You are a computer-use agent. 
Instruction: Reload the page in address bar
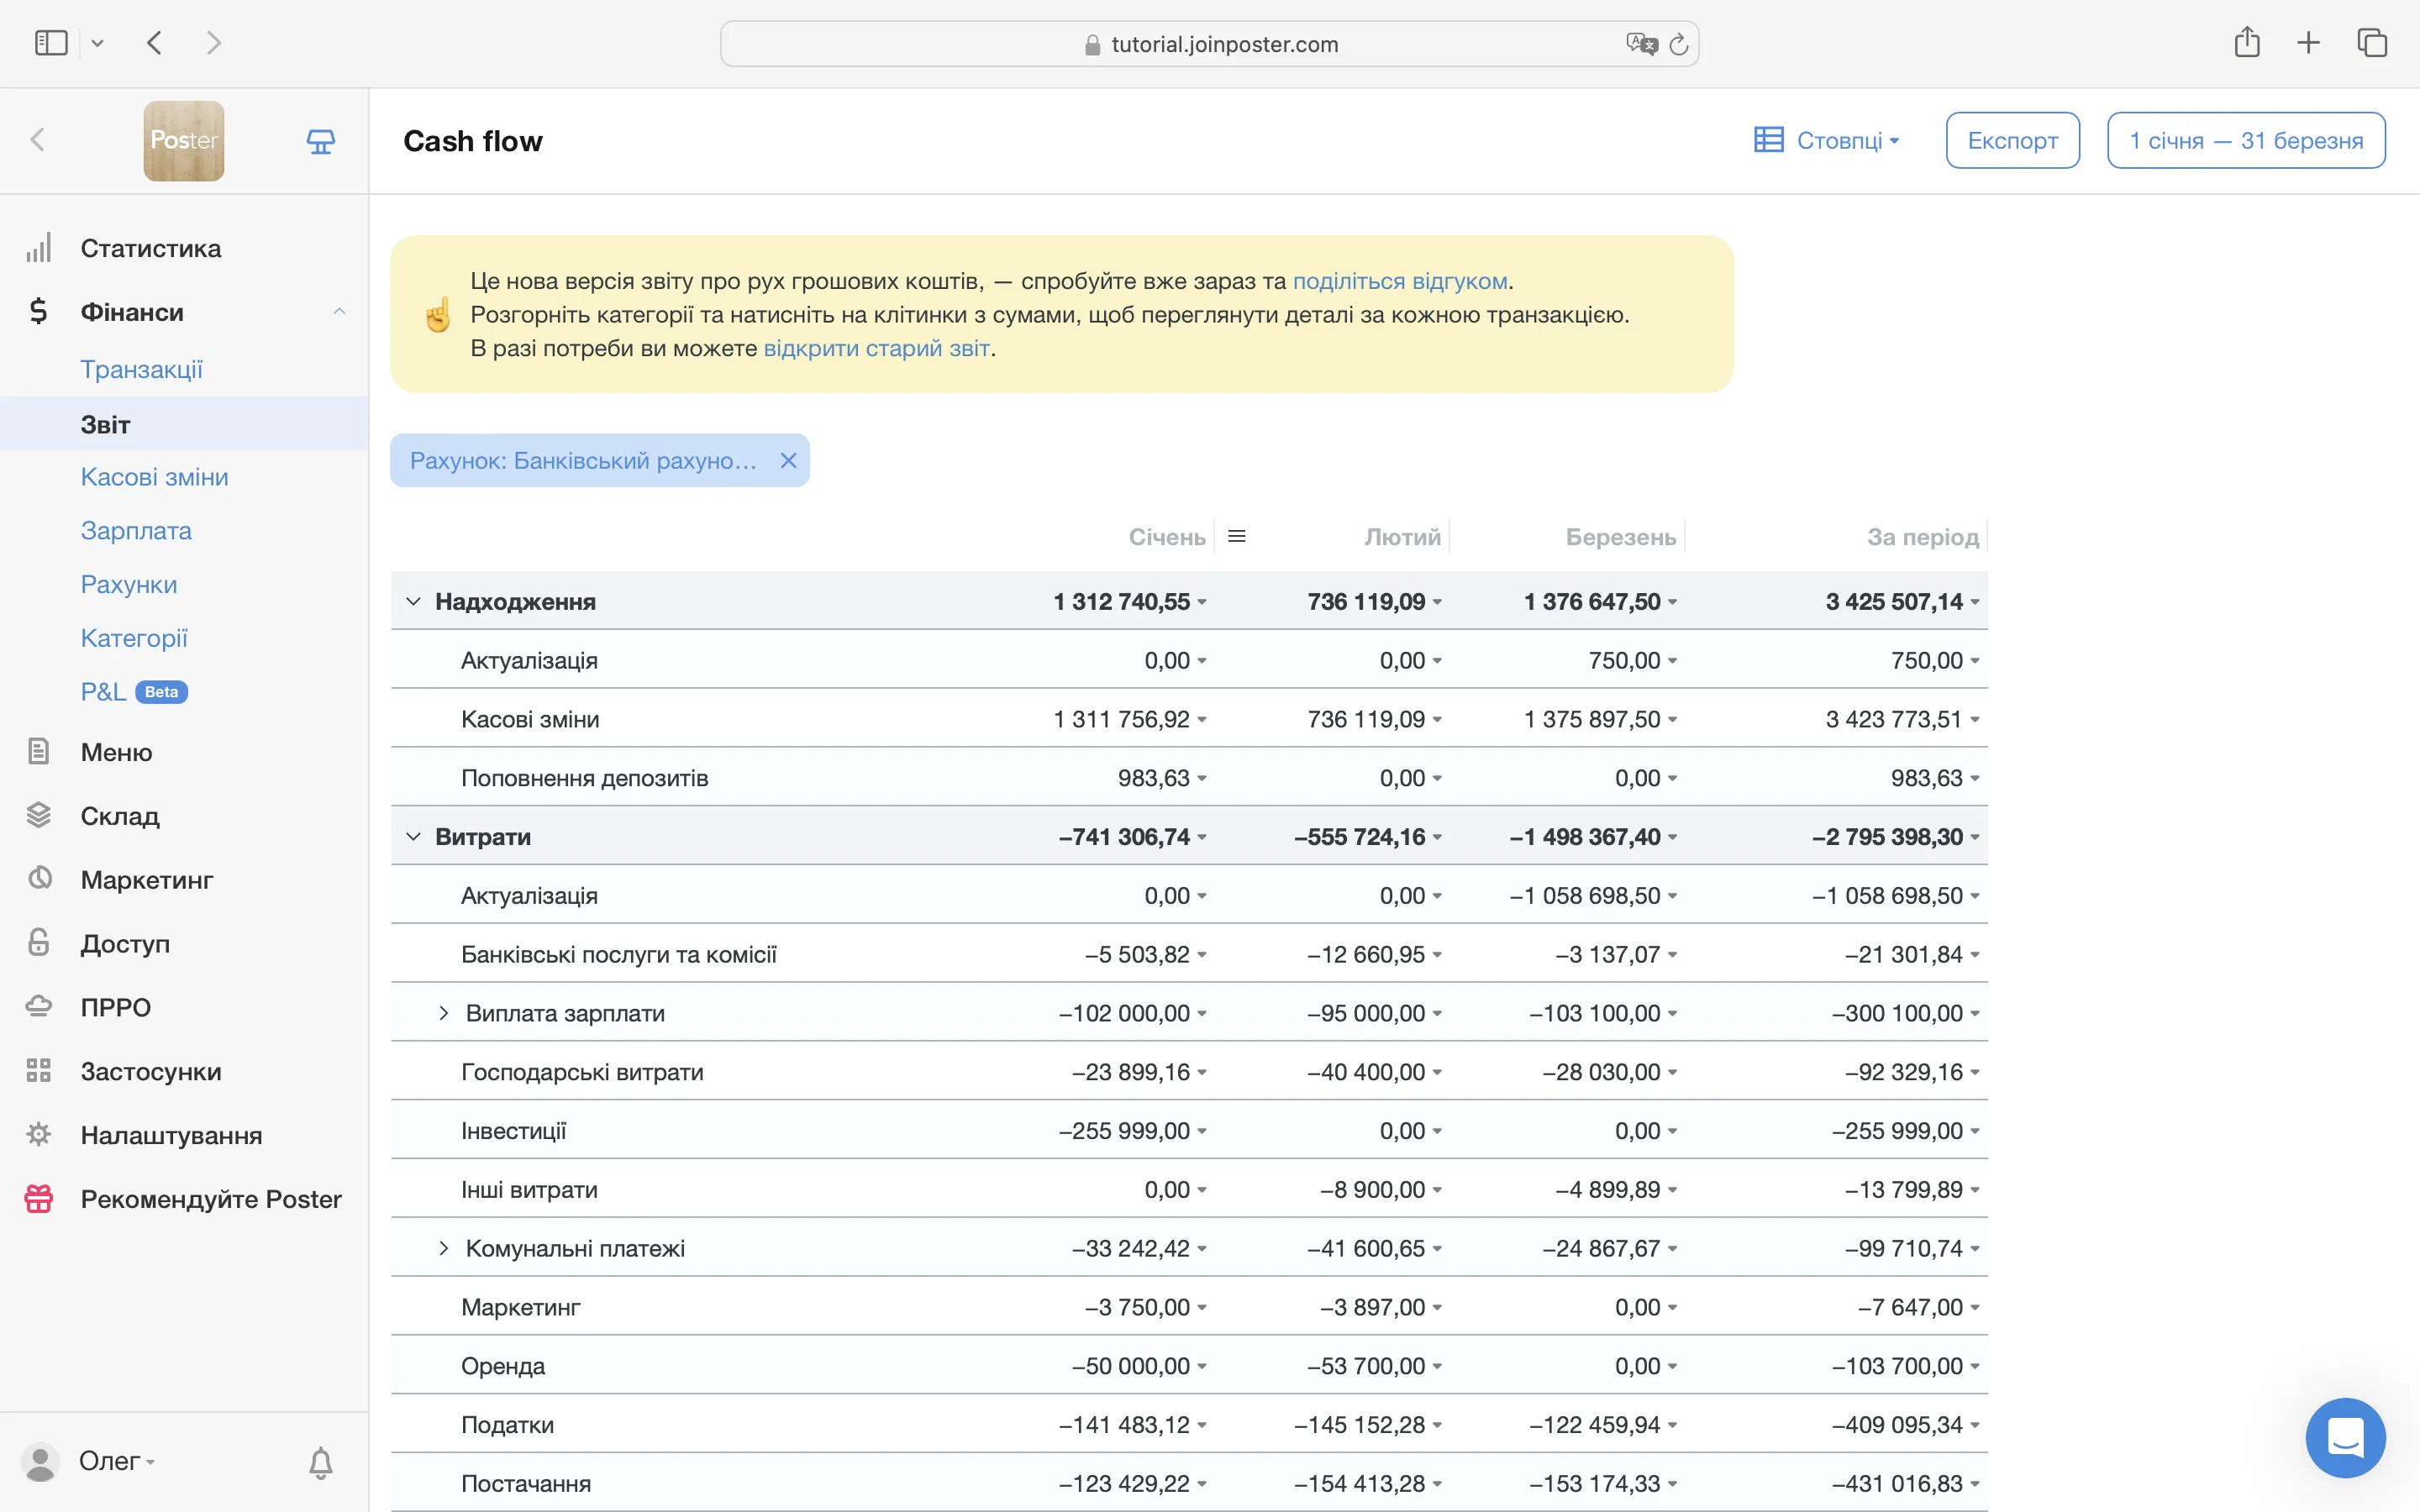click(1679, 44)
